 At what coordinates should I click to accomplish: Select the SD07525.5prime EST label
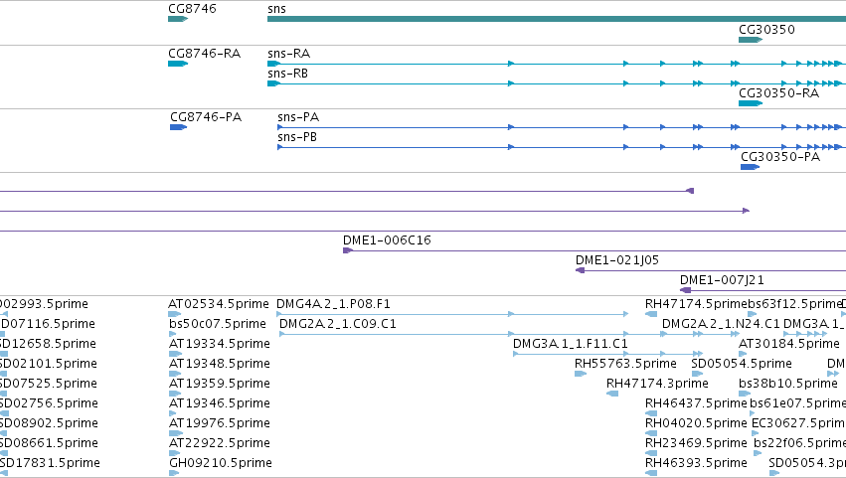pyautogui.click(x=49, y=384)
